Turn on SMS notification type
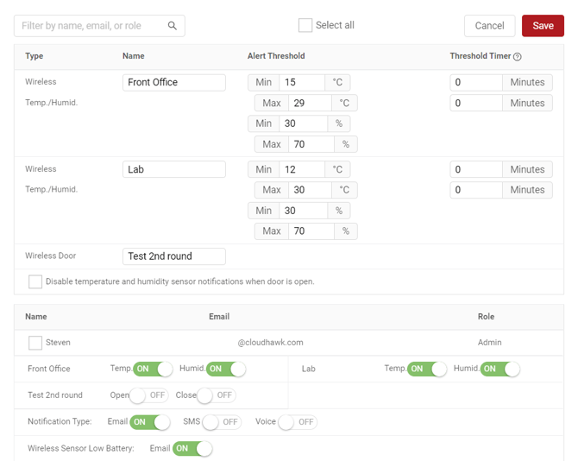Image resolution: width=578 pixels, height=461 pixels. click(x=221, y=422)
